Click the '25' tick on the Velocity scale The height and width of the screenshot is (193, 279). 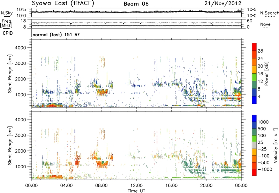pyautogui.click(x=260, y=142)
